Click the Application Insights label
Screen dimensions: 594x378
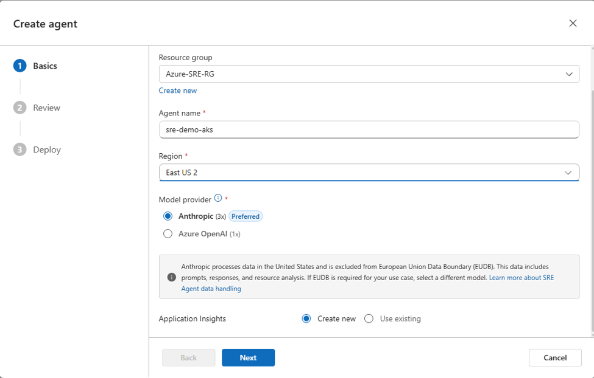(x=193, y=318)
